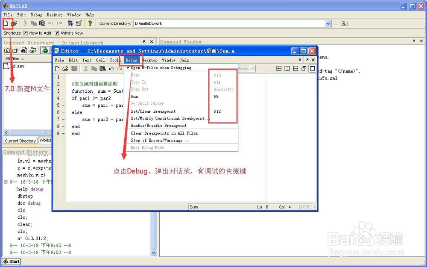Open a file from main MATLAB toolbar

click(14, 23)
